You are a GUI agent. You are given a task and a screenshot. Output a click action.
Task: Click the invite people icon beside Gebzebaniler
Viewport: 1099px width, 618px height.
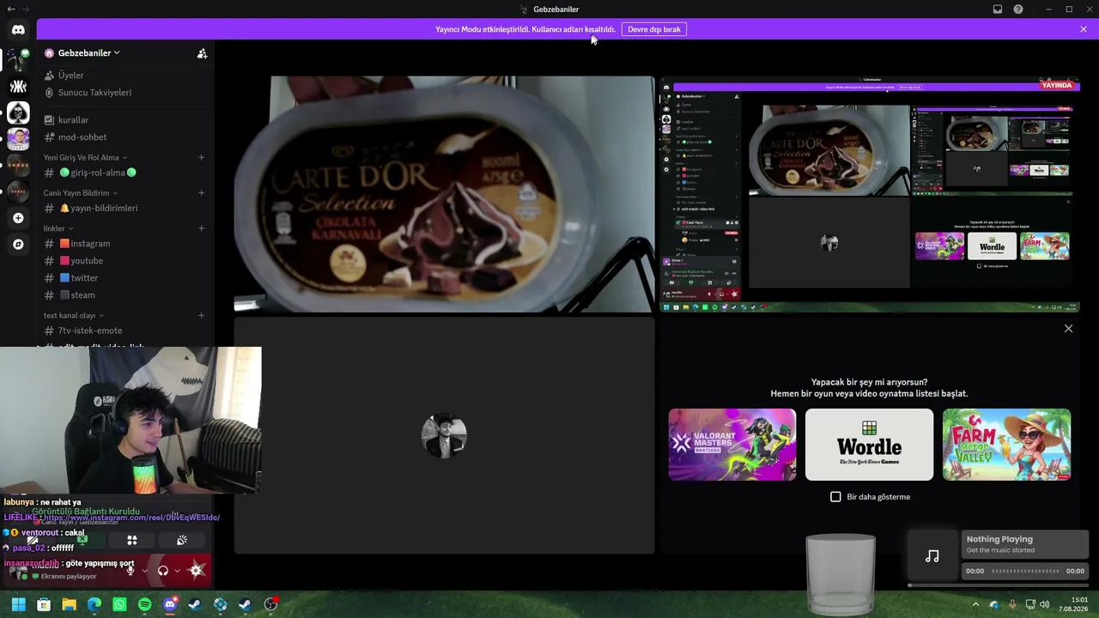(202, 53)
